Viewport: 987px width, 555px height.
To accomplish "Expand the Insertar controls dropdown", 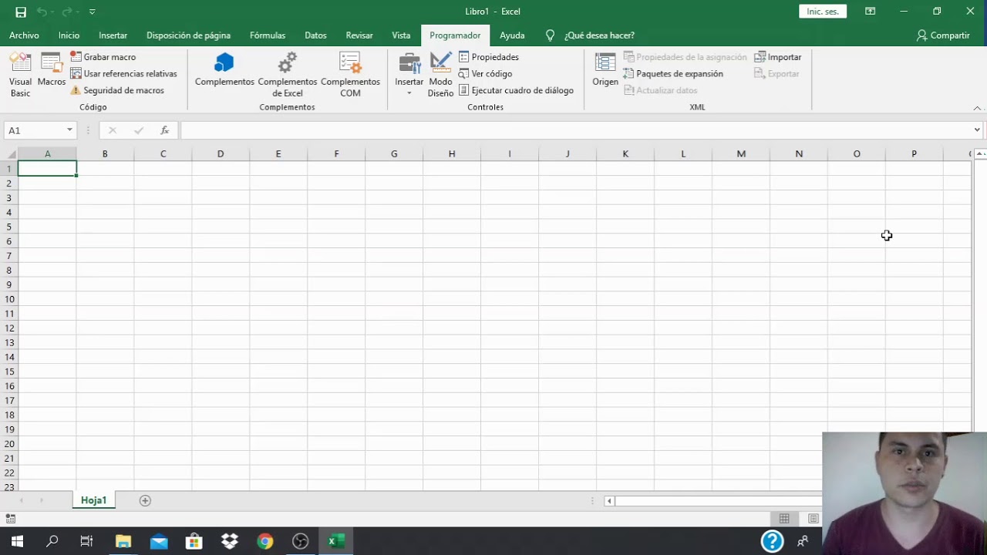I will coord(409,92).
